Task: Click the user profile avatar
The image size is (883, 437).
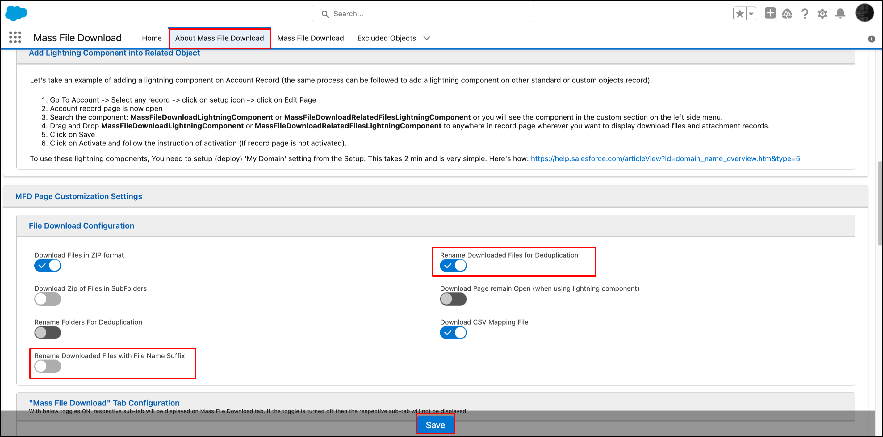Action: click(x=864, y=13)
